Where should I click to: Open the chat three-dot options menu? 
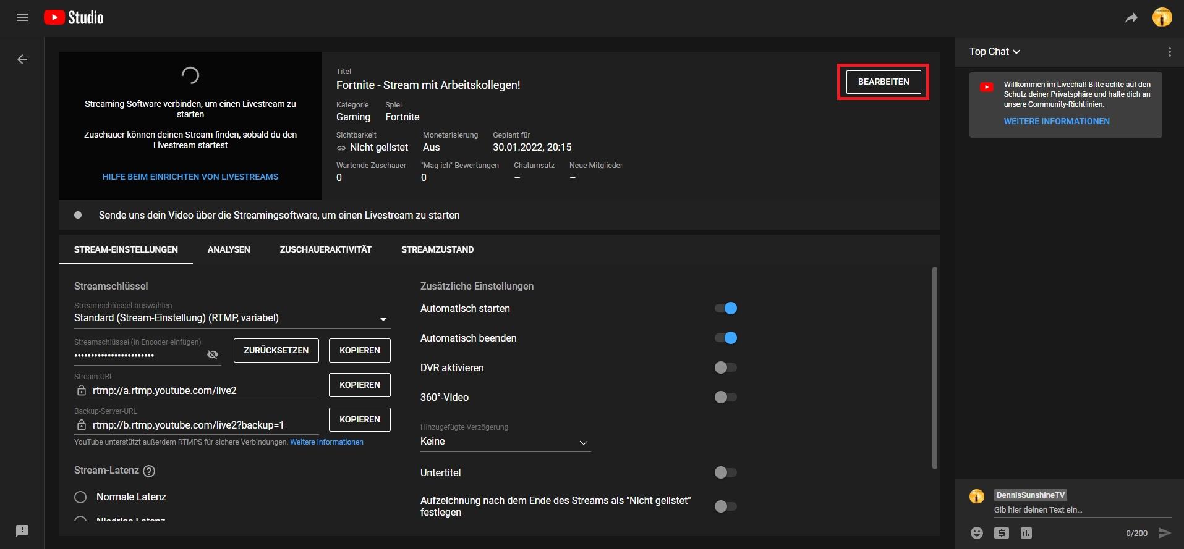click(x=1169, y=52)
